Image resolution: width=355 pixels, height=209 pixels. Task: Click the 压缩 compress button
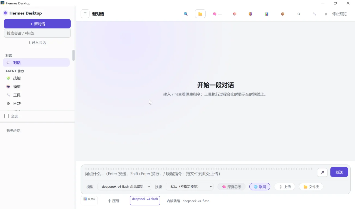pyautogui.click(x=114, y=201)
